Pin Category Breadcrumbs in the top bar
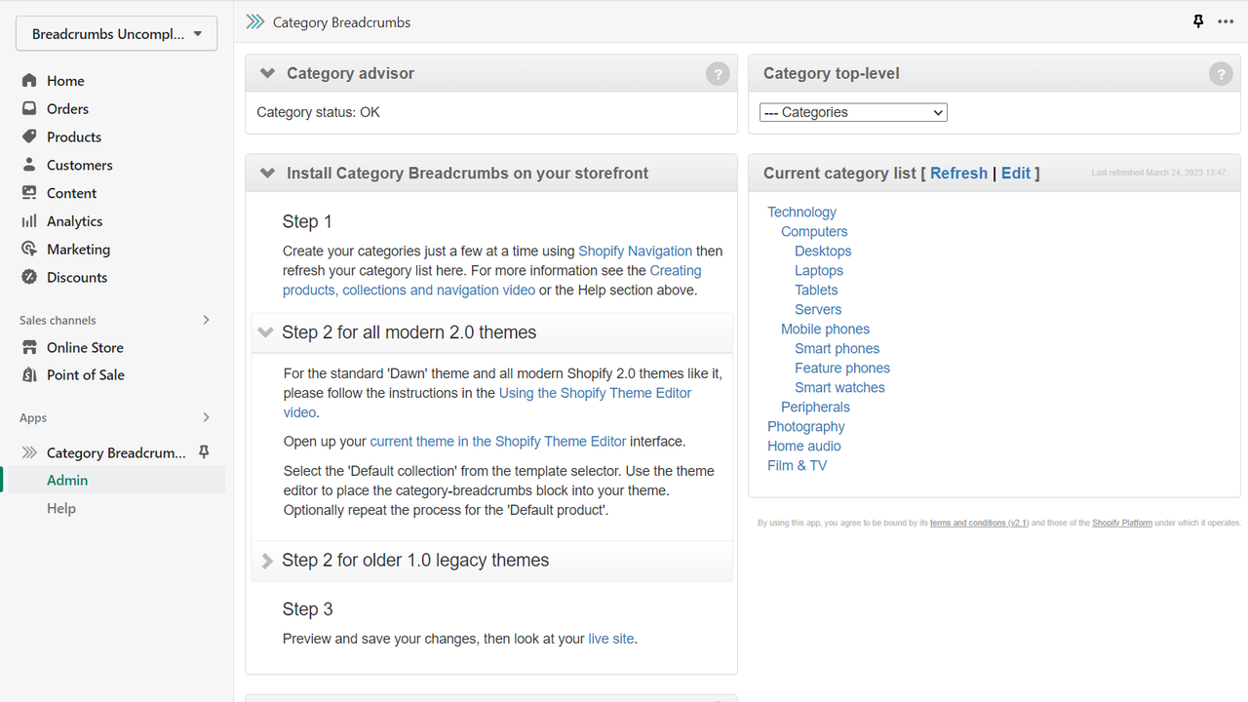Viewport: 1248px width, 702px height. 1198,20
